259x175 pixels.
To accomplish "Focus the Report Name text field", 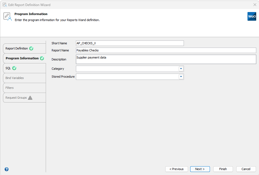I will [166, 50].
